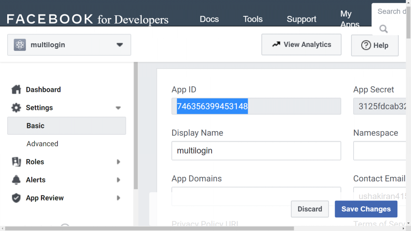Click the Roles label in the sidebar
Image resolution: width=411 pixels, height=231 pixels.
tap(35, 162)
